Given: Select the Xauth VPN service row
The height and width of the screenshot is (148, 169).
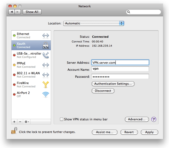Looking at the screenshot, I should [31, 45].
